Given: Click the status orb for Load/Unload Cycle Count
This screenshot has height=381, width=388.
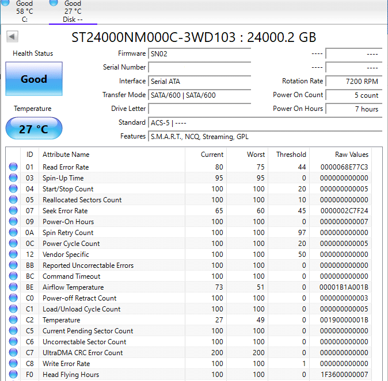Looking at the screenshot, I should coord(13,309).
